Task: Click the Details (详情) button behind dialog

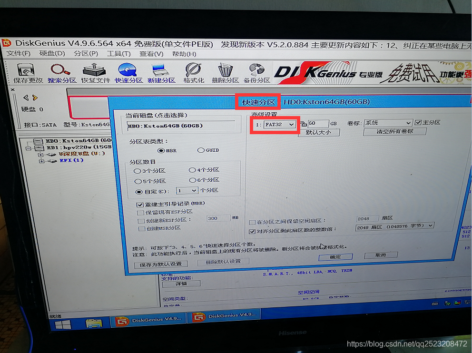Action: click(181, 284)
